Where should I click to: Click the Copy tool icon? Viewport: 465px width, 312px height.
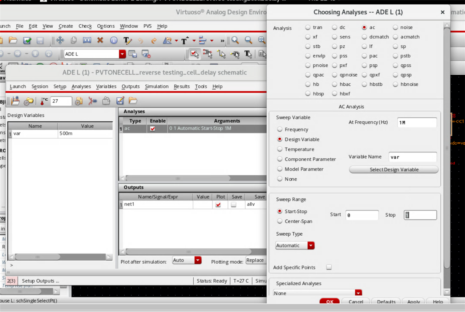pos(74,40)
